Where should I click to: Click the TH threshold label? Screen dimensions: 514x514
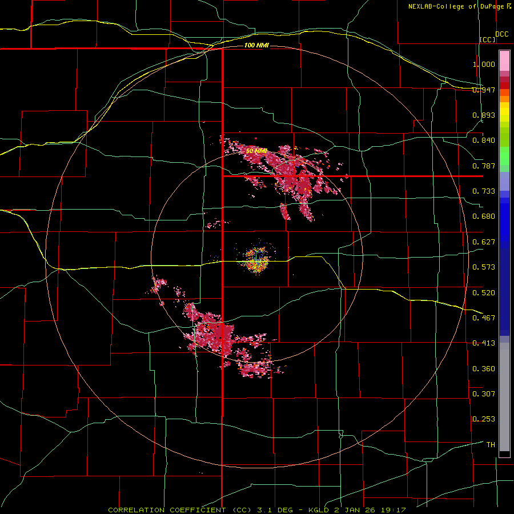click(491, 444)
